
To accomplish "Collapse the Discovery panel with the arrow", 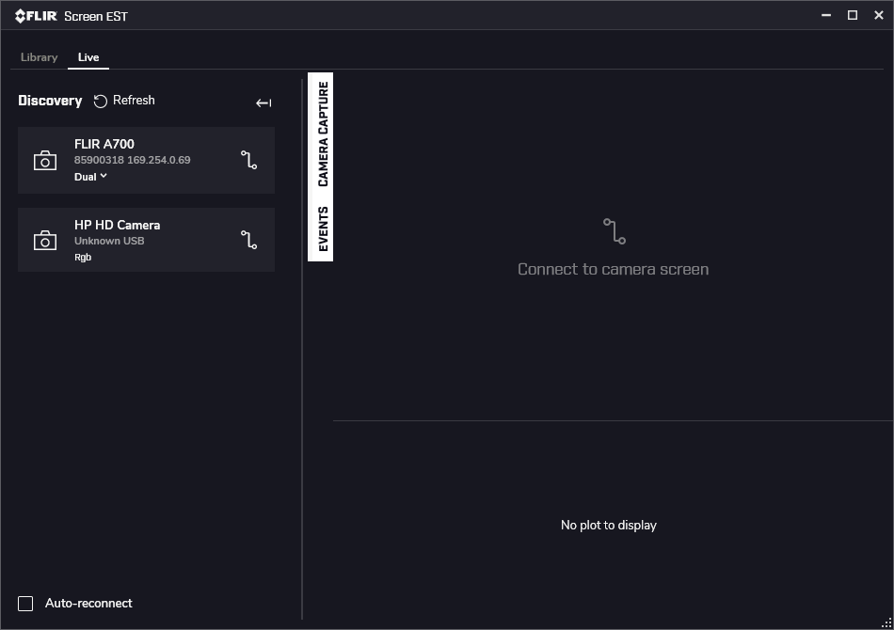I will click(263, 102).
